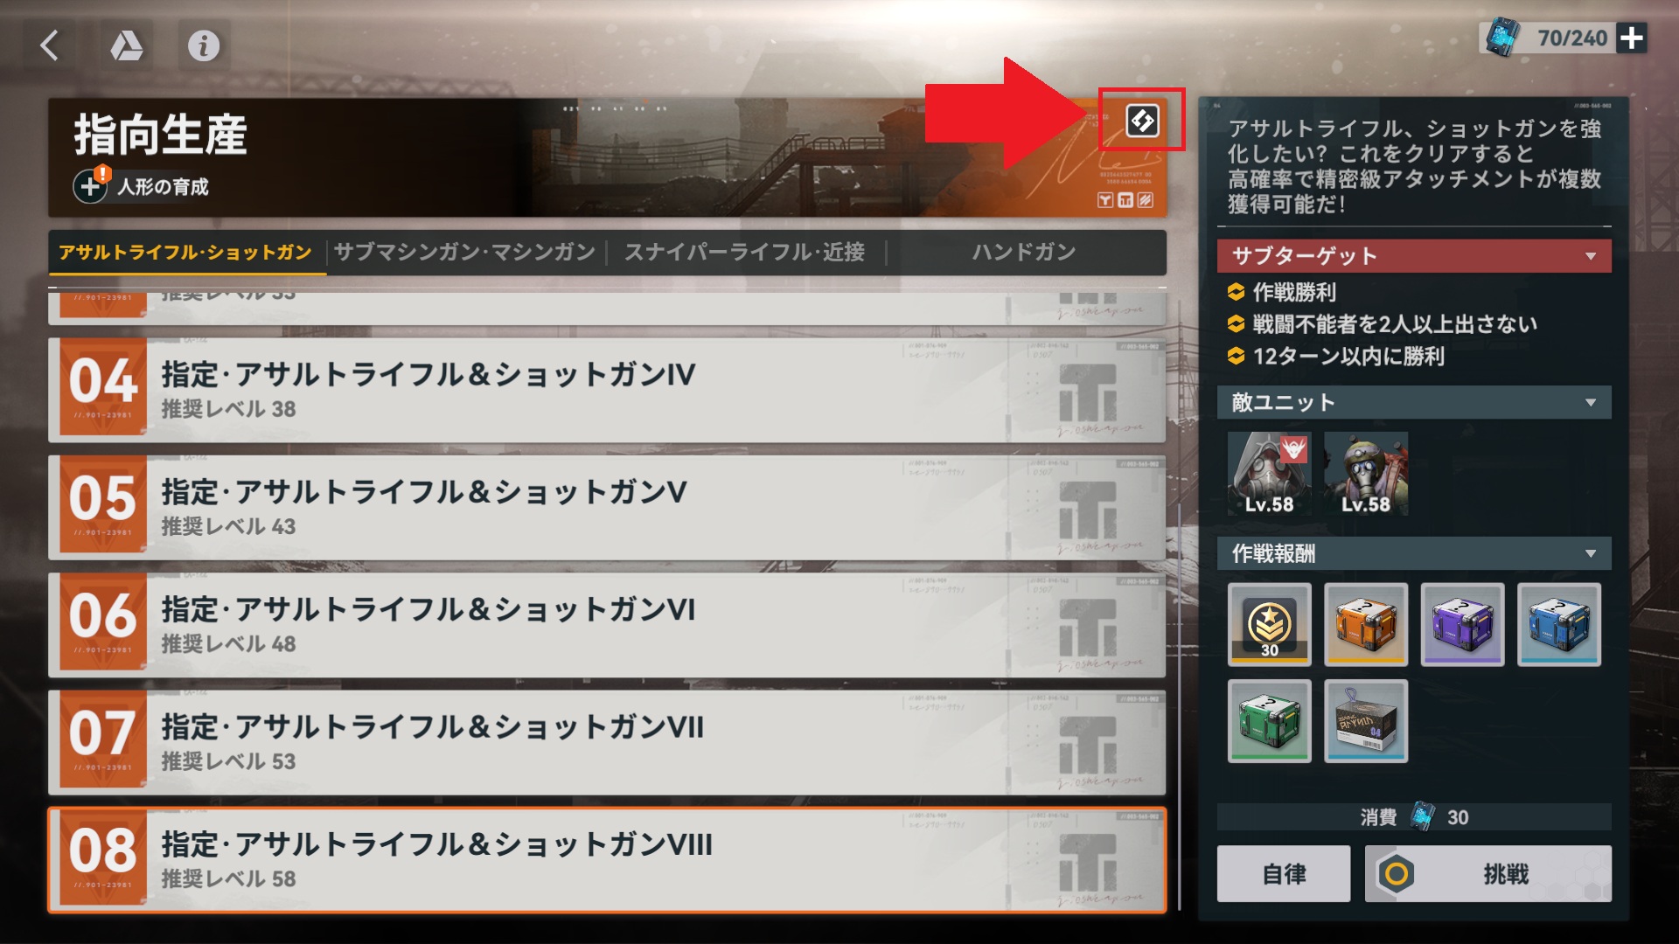The image size is (1679, 944).
Task: Click the icon highlighted by the red arrow
Action: click(x=1142, y=121)
